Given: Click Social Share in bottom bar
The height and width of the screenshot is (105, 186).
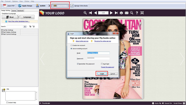Looking at the screenshot, I should [179, 103].
